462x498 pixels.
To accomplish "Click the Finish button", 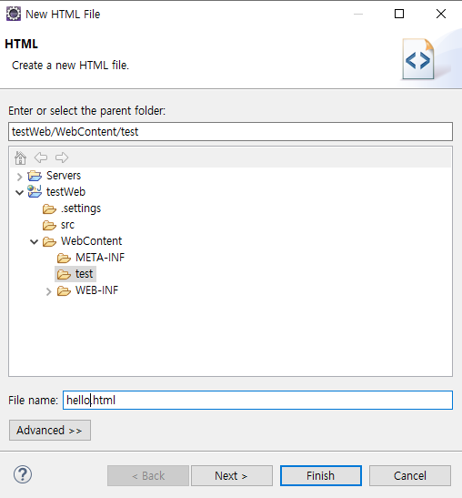I will [x=321, y=475].
